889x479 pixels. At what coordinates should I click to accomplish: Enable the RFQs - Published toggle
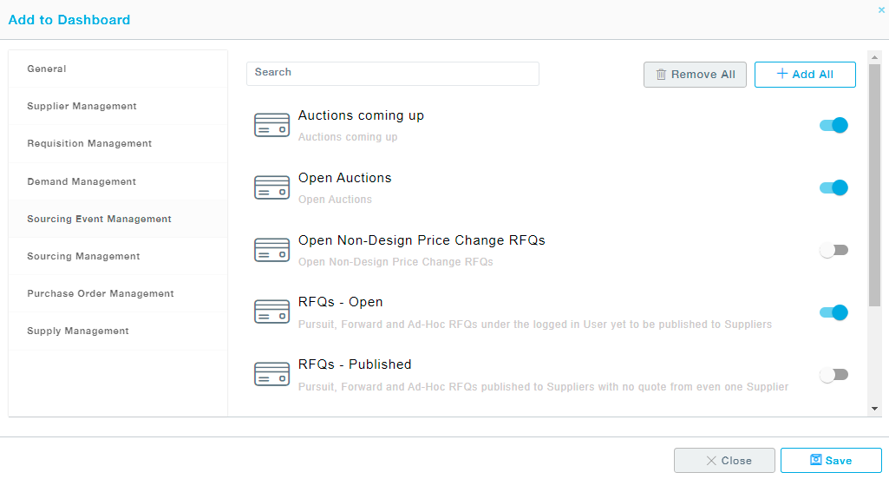[833, 376]
